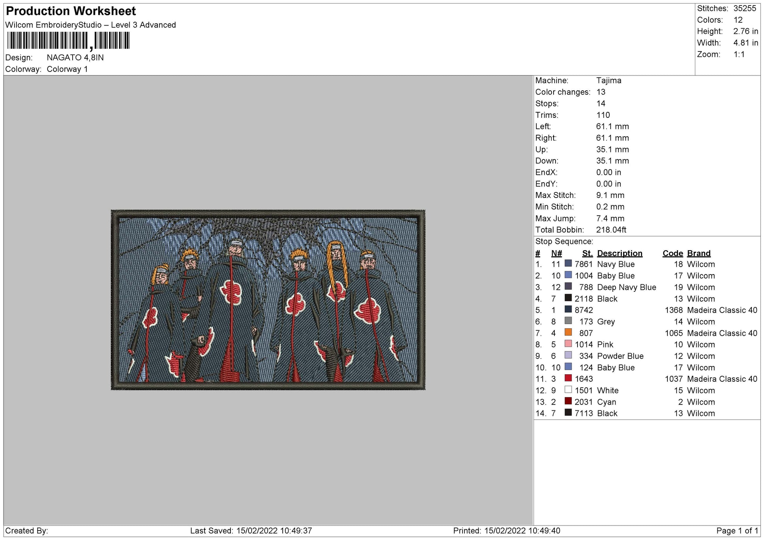
Task: Click the St. column header
Action: pyautogui.click(x=587, y=253)
